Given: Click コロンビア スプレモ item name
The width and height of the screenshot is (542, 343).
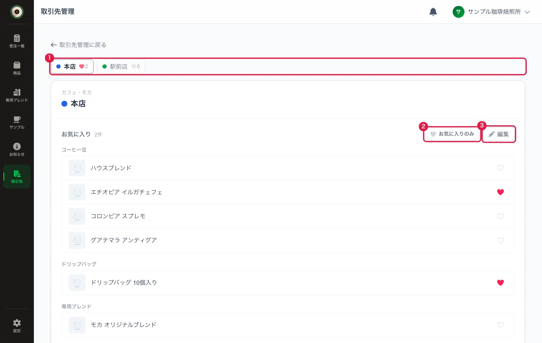Looking at the screenshot, I should 118,216.
